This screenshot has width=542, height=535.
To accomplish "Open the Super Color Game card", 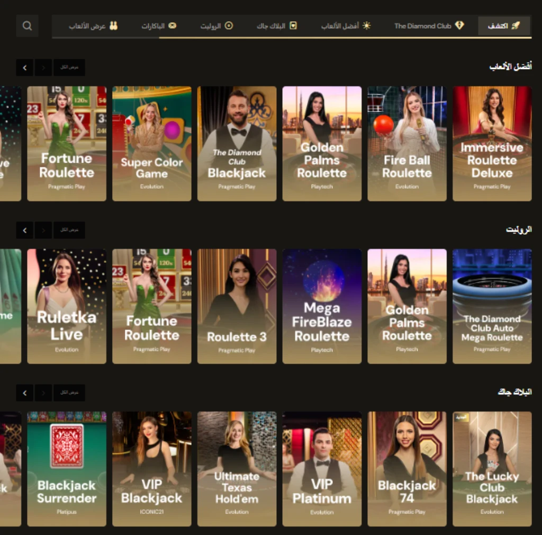I will point(152,144).
